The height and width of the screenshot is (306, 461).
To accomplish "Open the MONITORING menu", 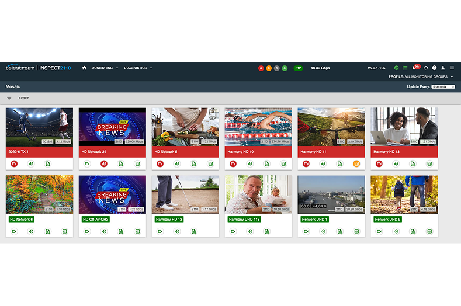I will coord(105,68).
